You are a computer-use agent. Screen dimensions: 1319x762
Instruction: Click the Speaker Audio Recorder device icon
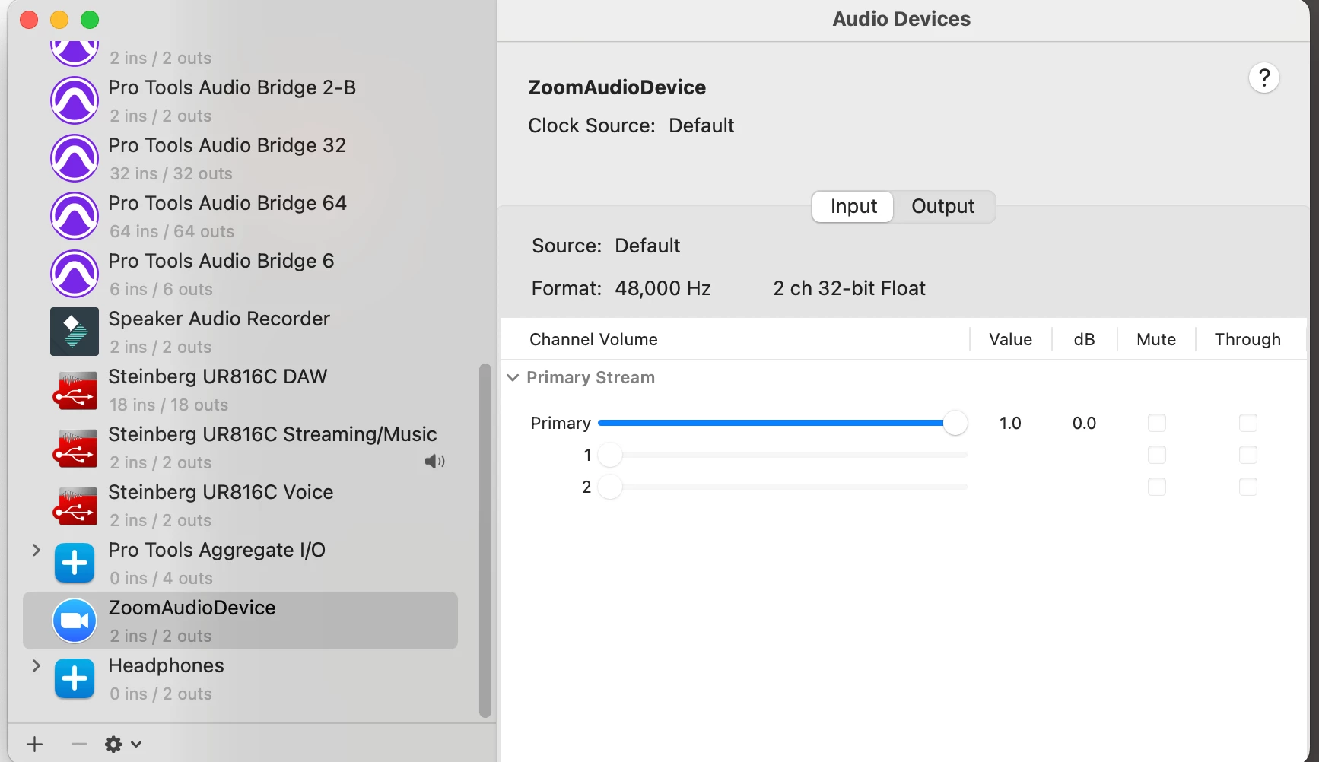pos(75,332)
